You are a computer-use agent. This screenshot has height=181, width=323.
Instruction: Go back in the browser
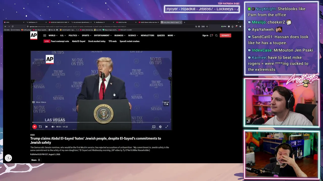[x=5, y=26]
